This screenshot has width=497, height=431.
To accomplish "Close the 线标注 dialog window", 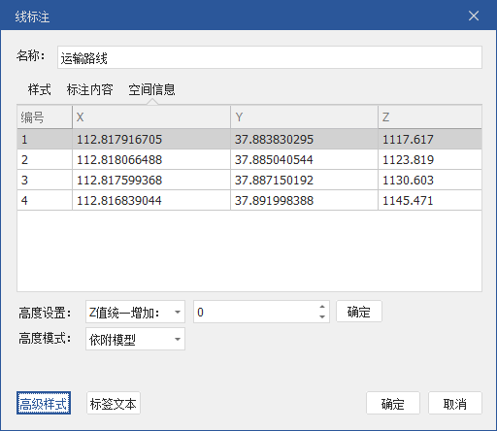I will coord(474,16).
